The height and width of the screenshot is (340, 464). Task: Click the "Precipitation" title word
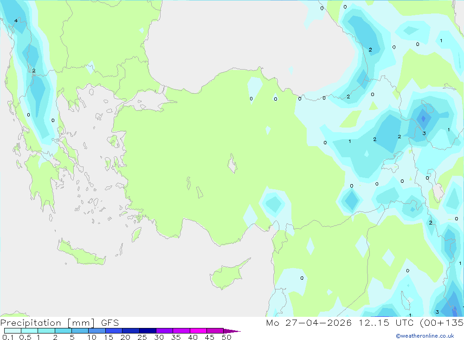[x=31, y=323]
